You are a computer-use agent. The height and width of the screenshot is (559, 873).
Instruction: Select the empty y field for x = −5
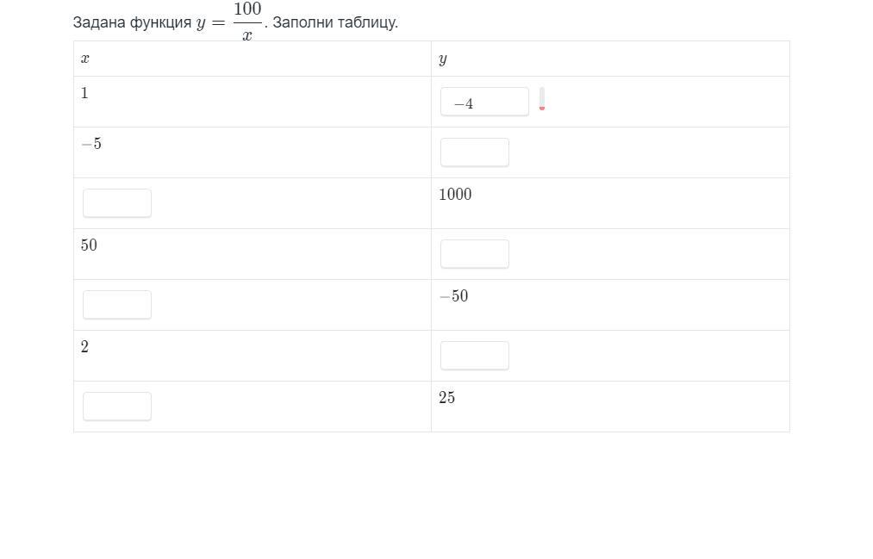pos(474,152)
